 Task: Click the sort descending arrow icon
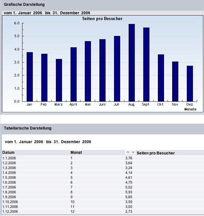click(x=133, y=152)
